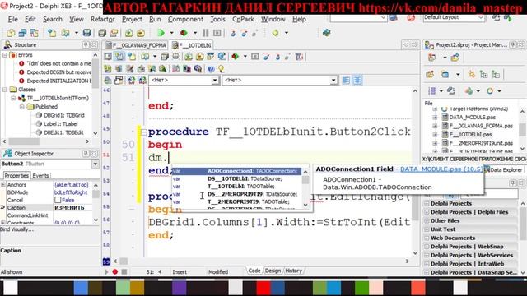Expand Delphi Projects category in Tool Palette

click(427, 203)
